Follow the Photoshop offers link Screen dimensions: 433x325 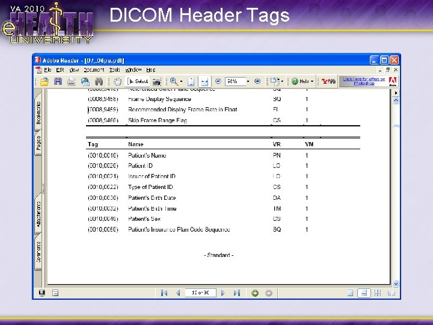(x=364, y=81)
